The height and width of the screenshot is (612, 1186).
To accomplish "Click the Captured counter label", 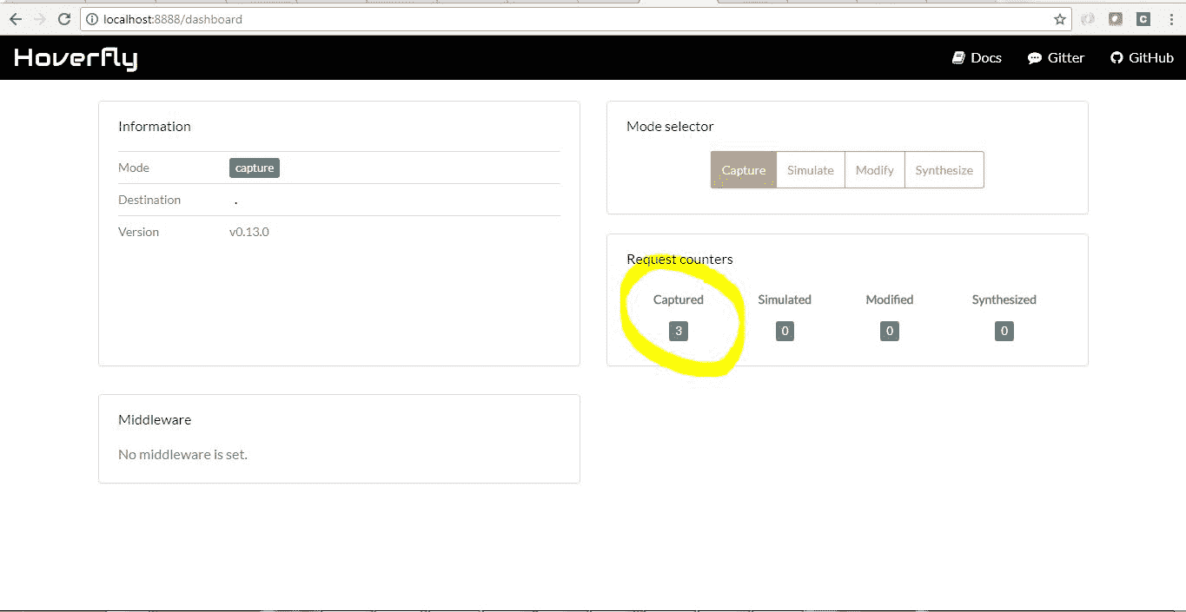I will [679, 299].
